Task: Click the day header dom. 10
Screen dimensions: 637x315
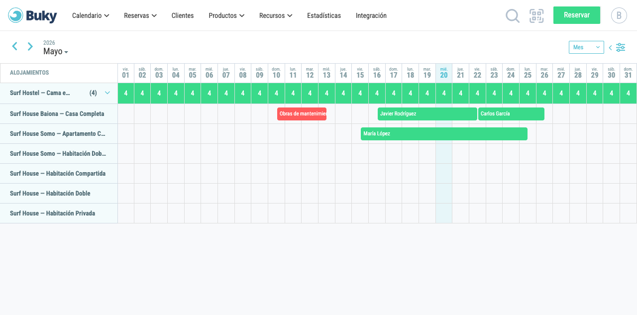Action: click(x=276, y=73)
